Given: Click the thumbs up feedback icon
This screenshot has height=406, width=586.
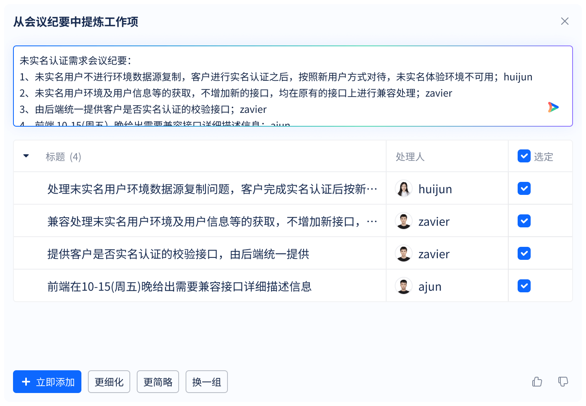Looking at the screenshot, I should click(537, 382).
